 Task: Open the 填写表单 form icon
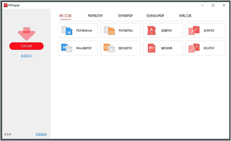[x=152, y=48]
